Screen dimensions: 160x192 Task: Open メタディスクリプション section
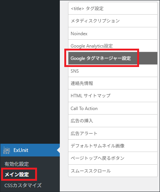click(x=113, y=21)
